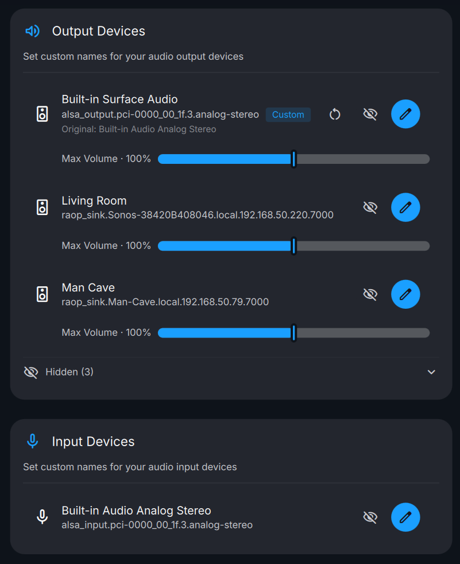This screenshot has width=460, height=564.
Task: Hide the Living Room output device
Action: [x=370, y=207]
